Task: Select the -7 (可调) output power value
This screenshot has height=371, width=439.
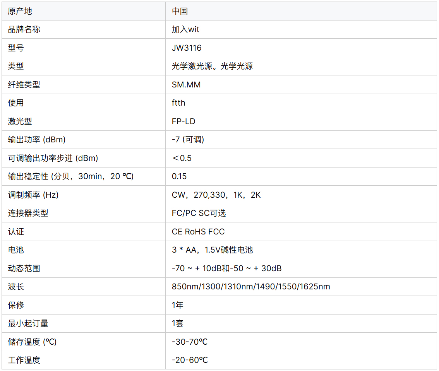Action: click(x=188, y=140)
